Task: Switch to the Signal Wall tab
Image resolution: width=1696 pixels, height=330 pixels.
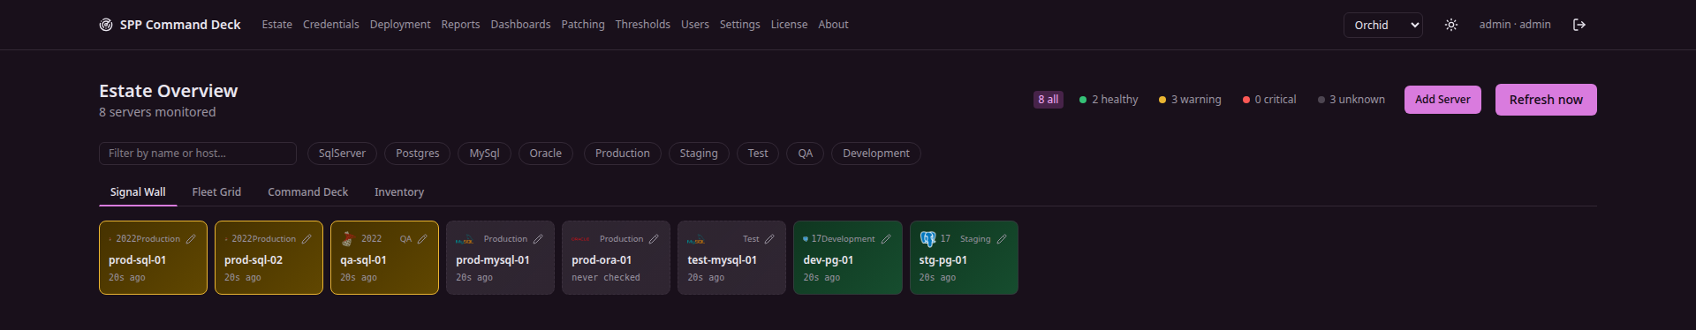Action: [138, 192]
